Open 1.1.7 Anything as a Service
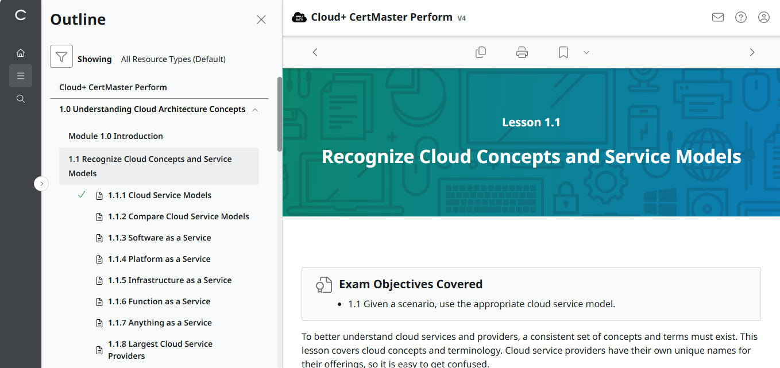 (x=160, y=322)
